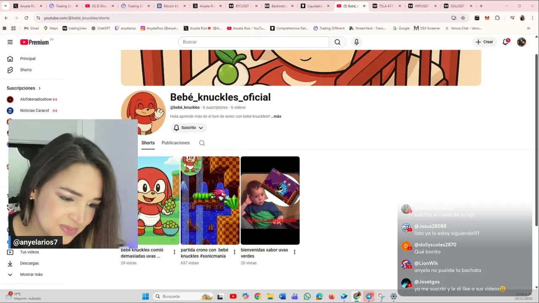Open Chrome tab search dropdown
The width and height of the screenshot is (539, 303).
pyautogui.click(x=5, y=6)
